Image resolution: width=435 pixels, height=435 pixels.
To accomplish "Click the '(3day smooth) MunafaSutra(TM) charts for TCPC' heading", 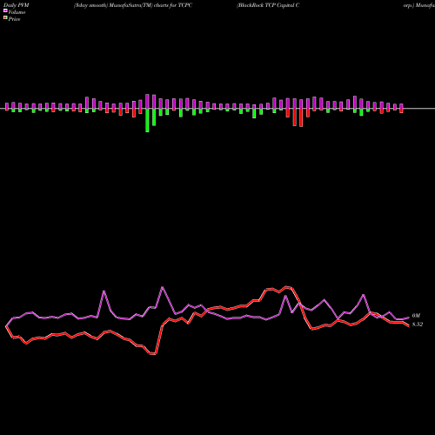I will [133, 5].
